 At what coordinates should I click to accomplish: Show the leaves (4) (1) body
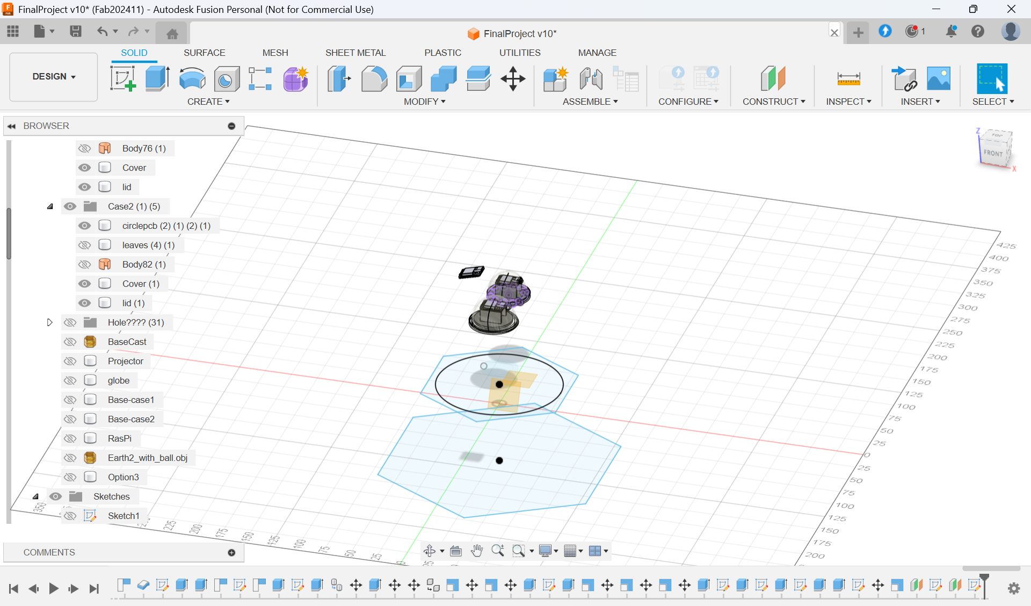(x=84, y=245)
